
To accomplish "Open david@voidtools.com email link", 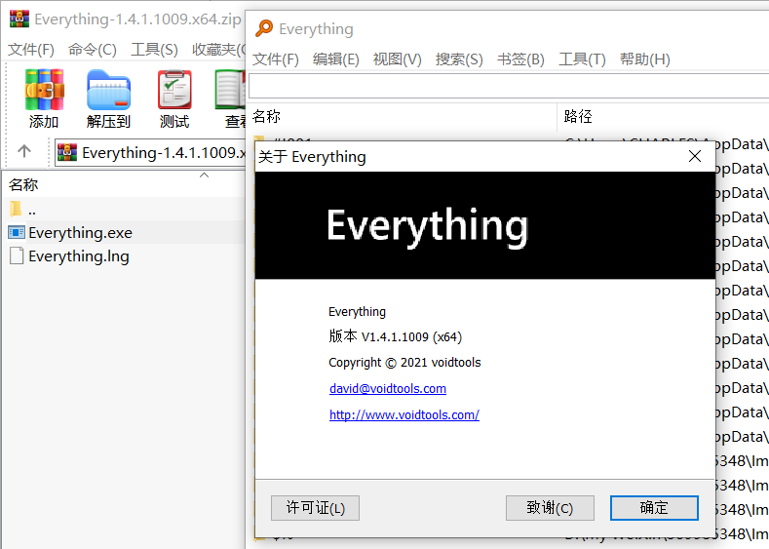I will click(388, 388).
